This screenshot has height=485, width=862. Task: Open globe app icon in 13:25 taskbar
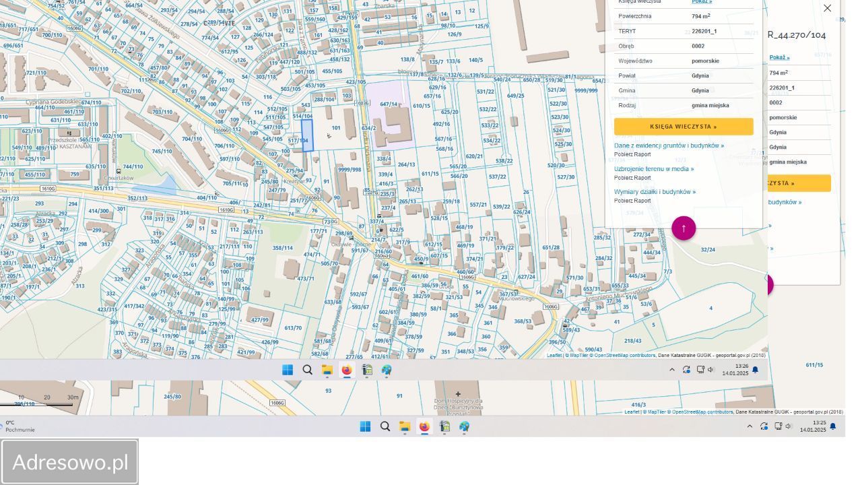(464, 426)
